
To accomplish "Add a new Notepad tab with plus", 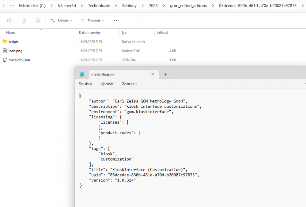I will pos(165,74).
